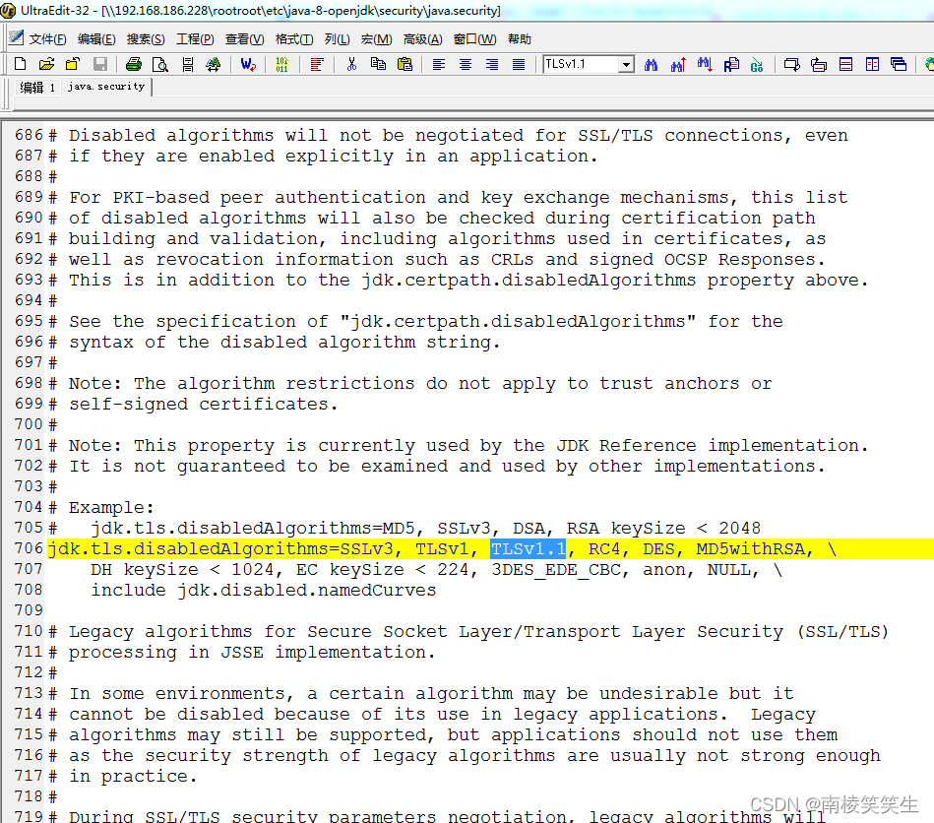Toggle Hex edit mode 1010 icon

tap(281, 64)
